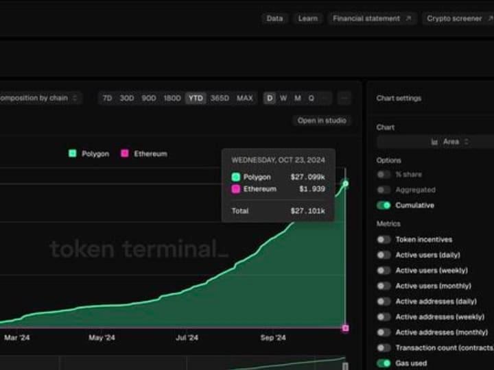
Task: Enable Active users (weekly) metric
Action: (x=384, y=270)
